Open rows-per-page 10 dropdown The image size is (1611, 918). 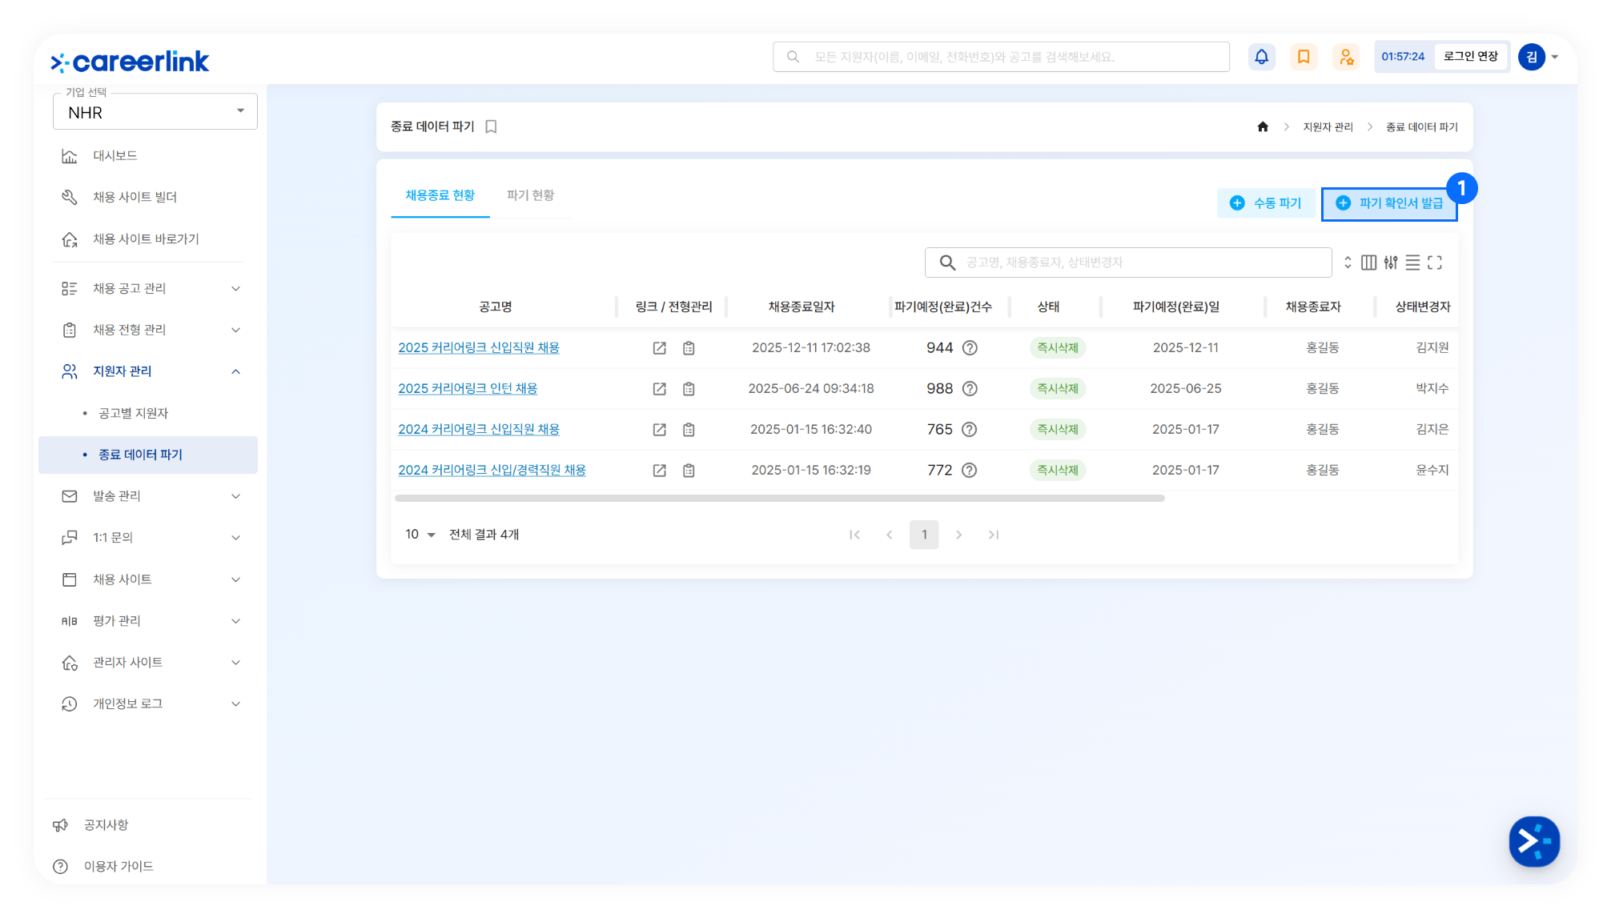pyautogui.click(x=420, y=535)
